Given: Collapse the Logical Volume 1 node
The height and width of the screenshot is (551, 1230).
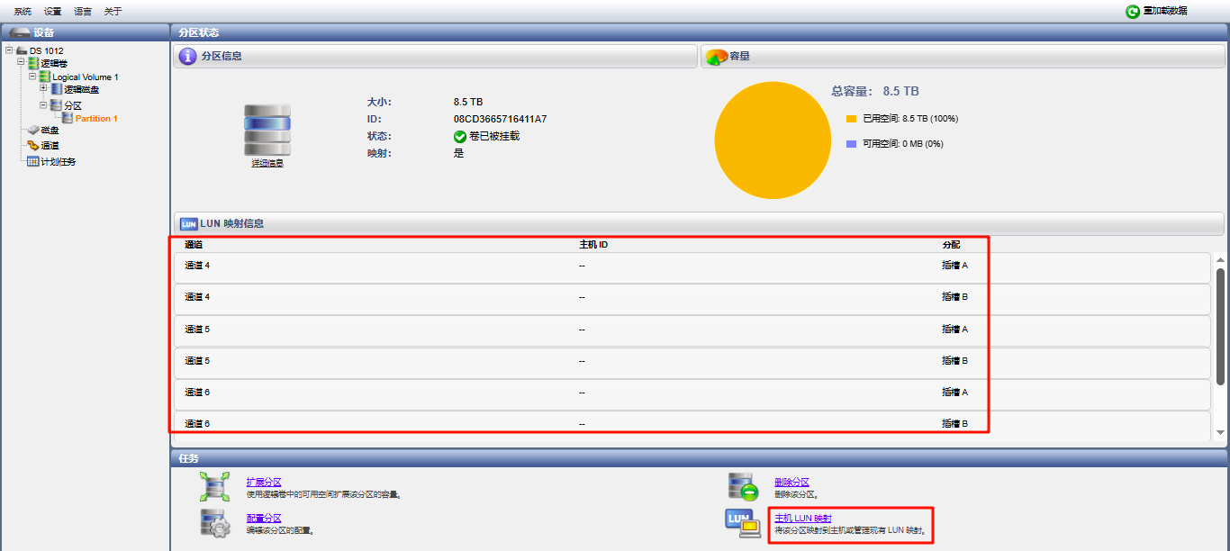Looking at the screenshot, I should click(x=32, y=77).
